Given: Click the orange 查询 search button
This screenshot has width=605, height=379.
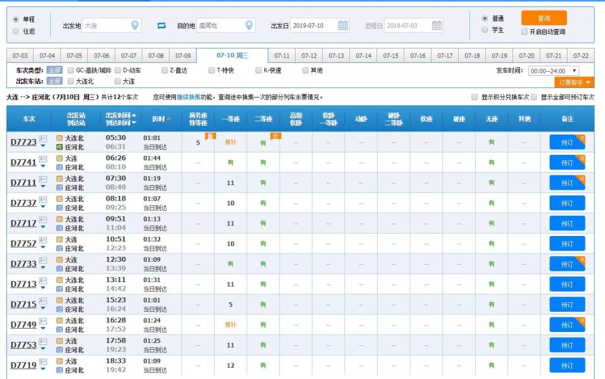Looking at the screenshot, I should 543,17.
